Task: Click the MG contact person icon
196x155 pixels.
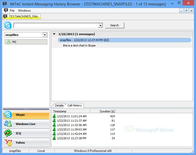Action: (x=9, y=42)
